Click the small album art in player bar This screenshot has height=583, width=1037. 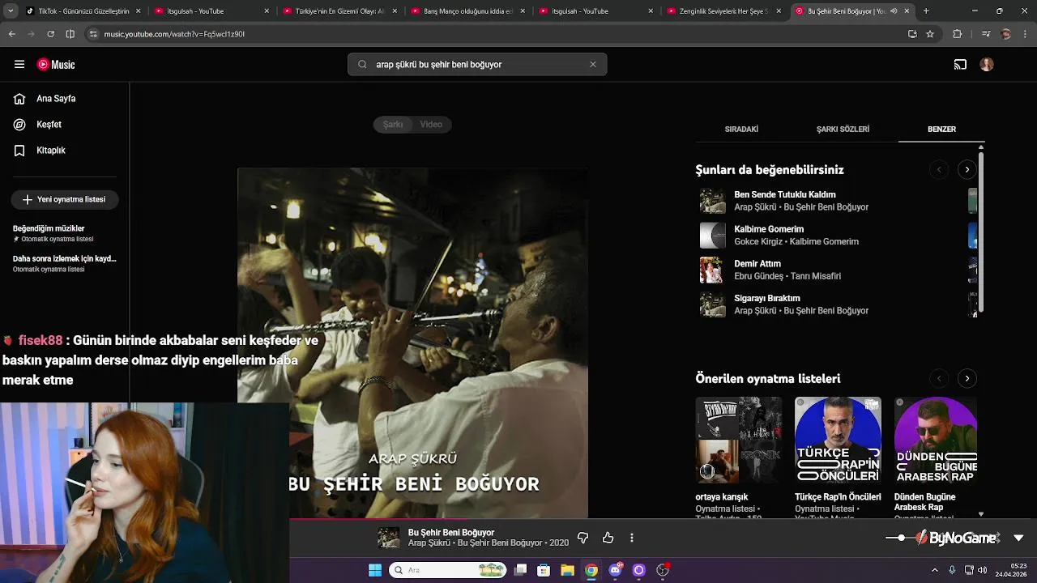pos(389,538)
